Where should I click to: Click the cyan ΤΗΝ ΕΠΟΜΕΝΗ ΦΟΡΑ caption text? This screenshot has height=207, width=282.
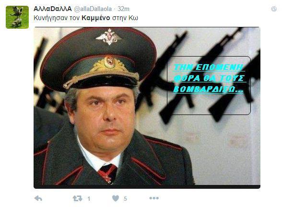tap(209, 79)
